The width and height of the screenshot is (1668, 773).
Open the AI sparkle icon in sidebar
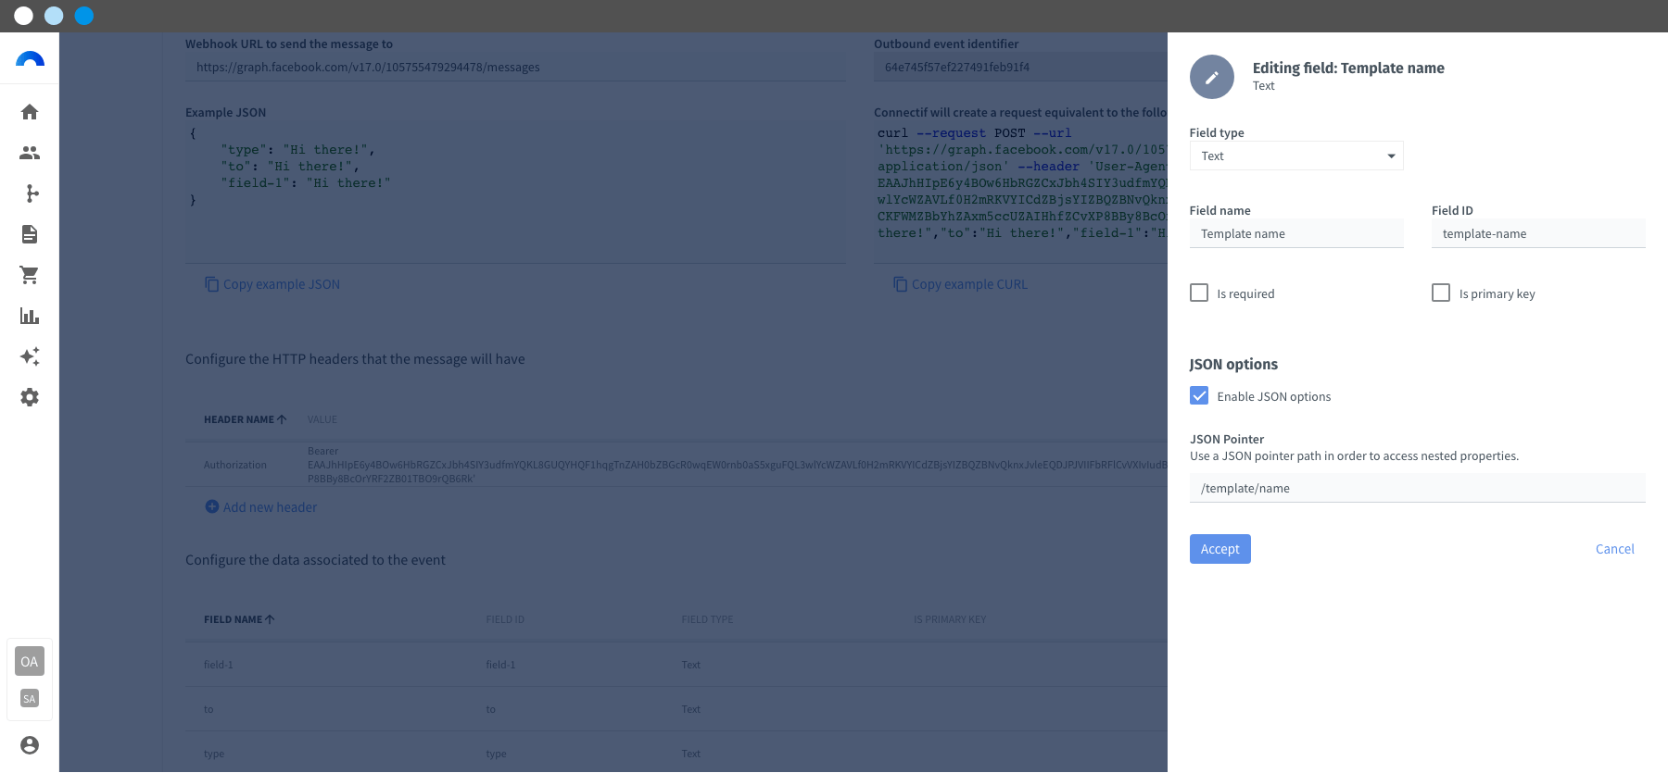point(30,356)
